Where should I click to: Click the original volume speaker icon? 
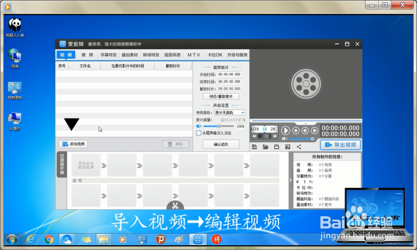click(x=199, y=126)
